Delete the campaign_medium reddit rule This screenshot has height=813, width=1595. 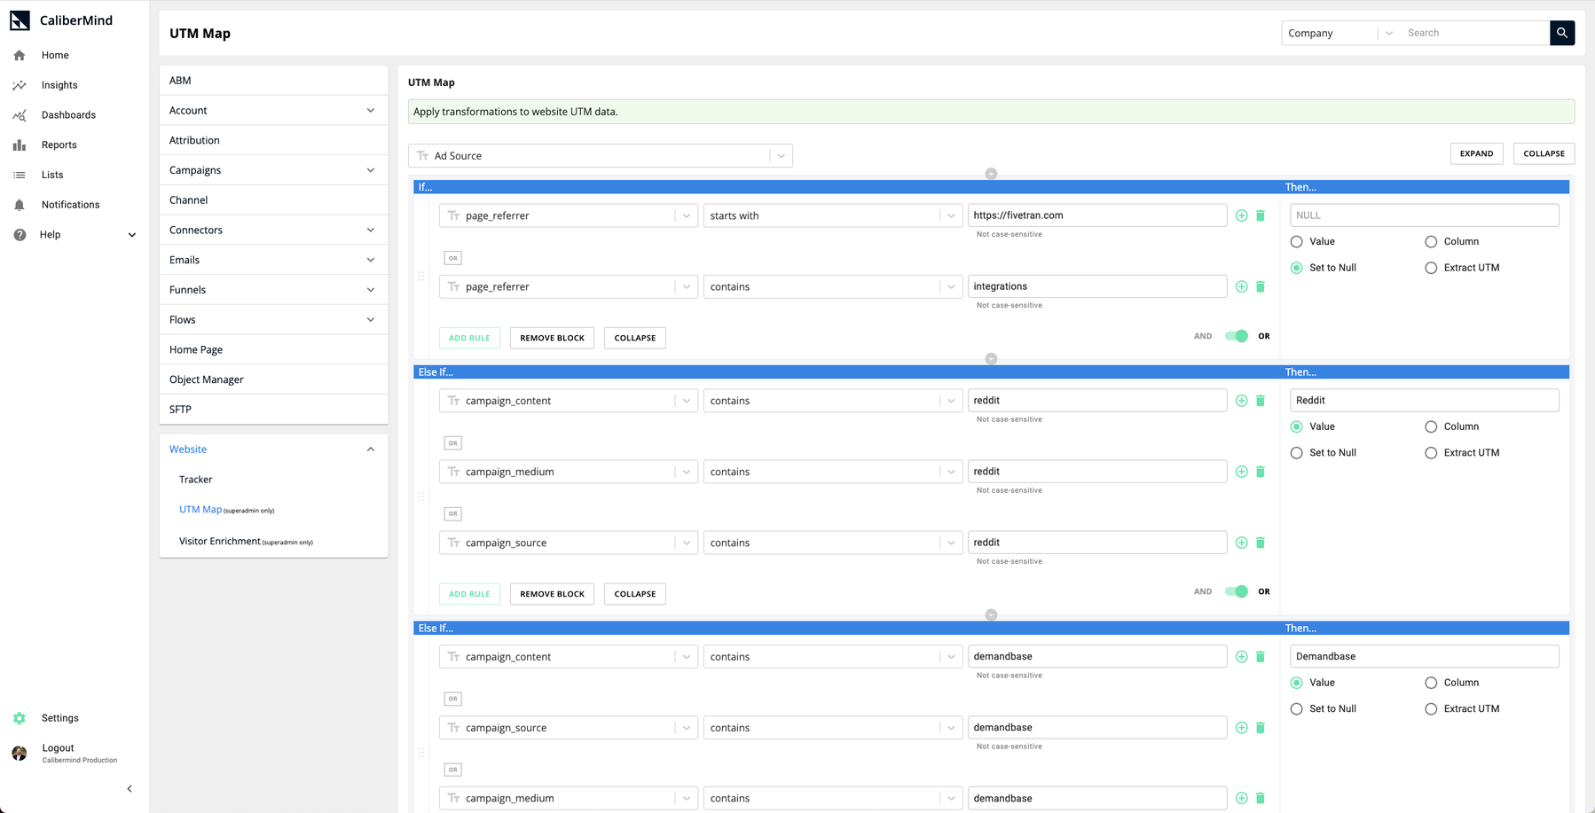(1261, 472)
